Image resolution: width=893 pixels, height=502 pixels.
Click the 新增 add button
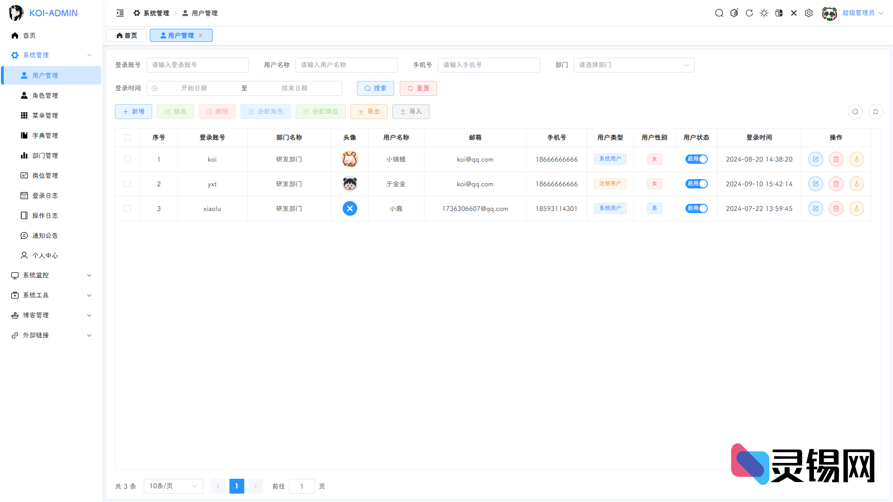pos(134,111)
